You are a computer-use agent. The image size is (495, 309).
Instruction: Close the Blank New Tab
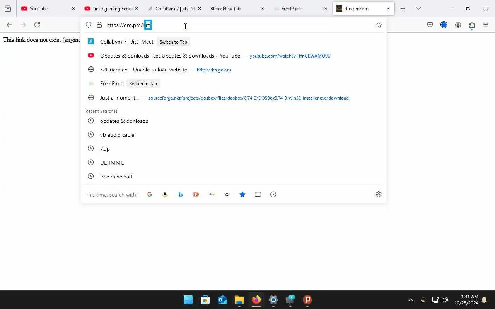(x=262, y=8)
